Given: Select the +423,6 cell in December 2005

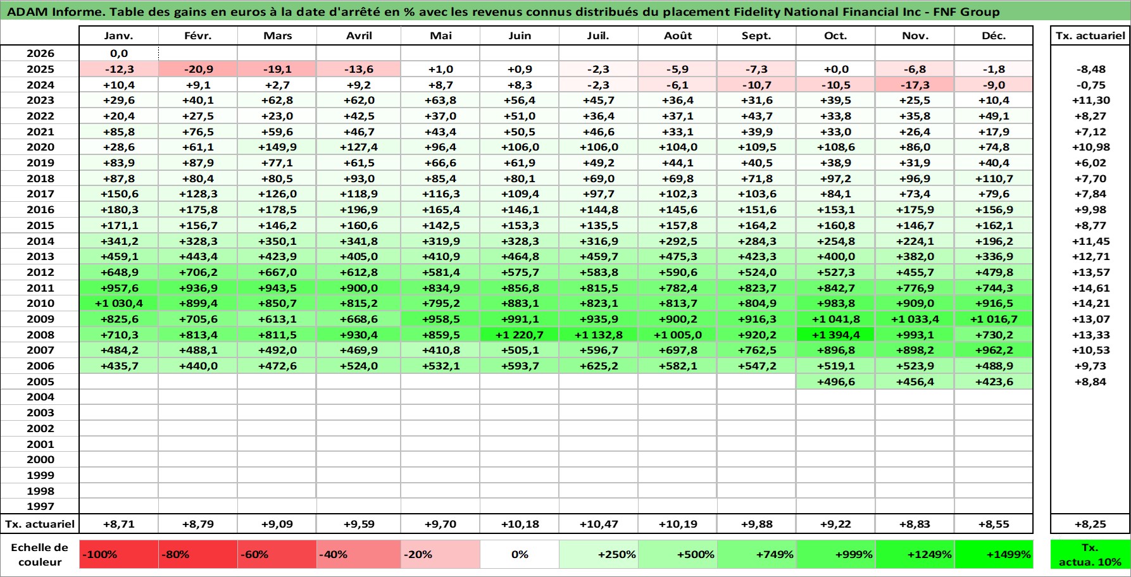Looking at the screenshot, I should click(x=994, y=382).
